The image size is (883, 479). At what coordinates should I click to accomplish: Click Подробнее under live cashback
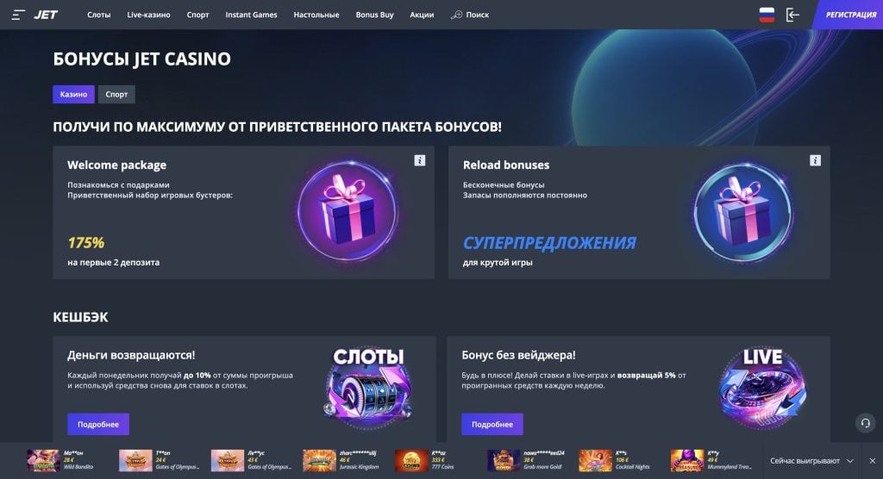[x=492, y=425]
